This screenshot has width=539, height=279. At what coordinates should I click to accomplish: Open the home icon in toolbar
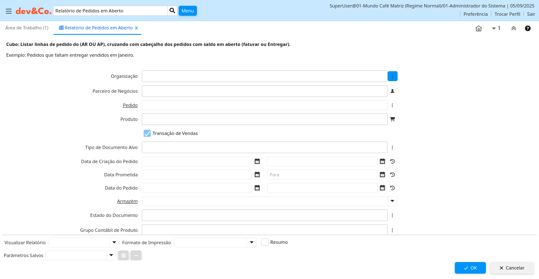478,29
